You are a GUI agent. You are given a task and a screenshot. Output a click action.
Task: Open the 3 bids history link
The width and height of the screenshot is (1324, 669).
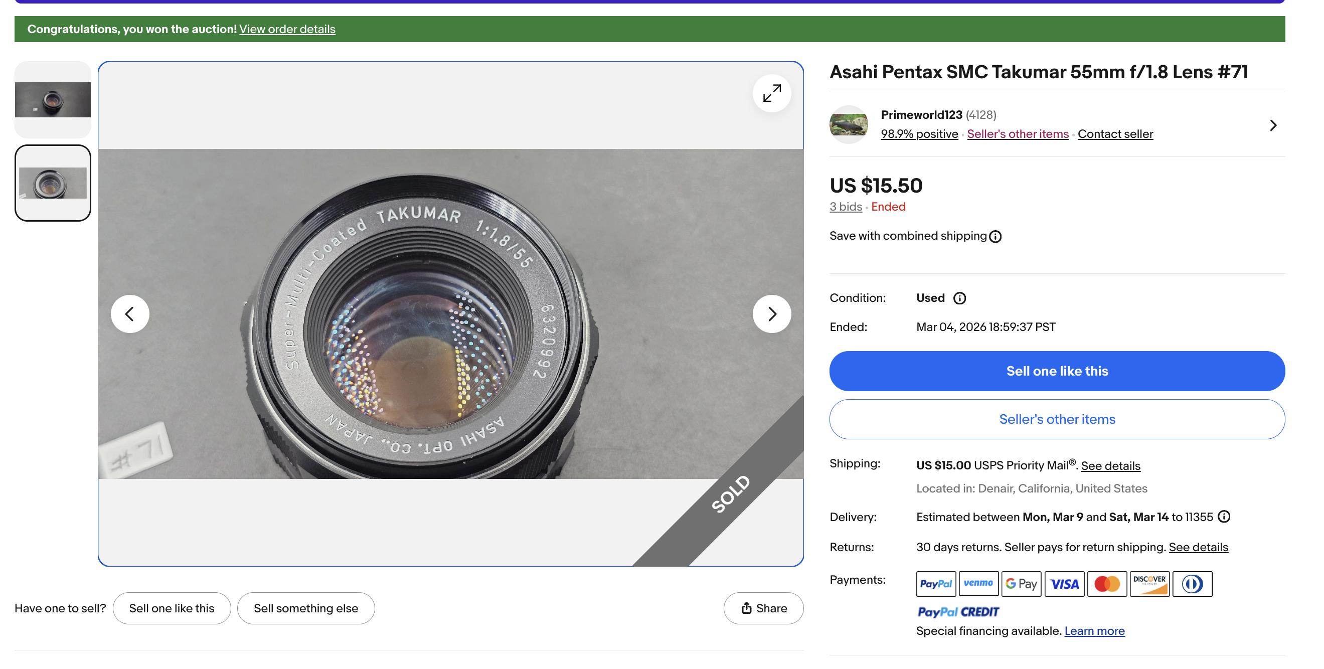coord(846,207)
